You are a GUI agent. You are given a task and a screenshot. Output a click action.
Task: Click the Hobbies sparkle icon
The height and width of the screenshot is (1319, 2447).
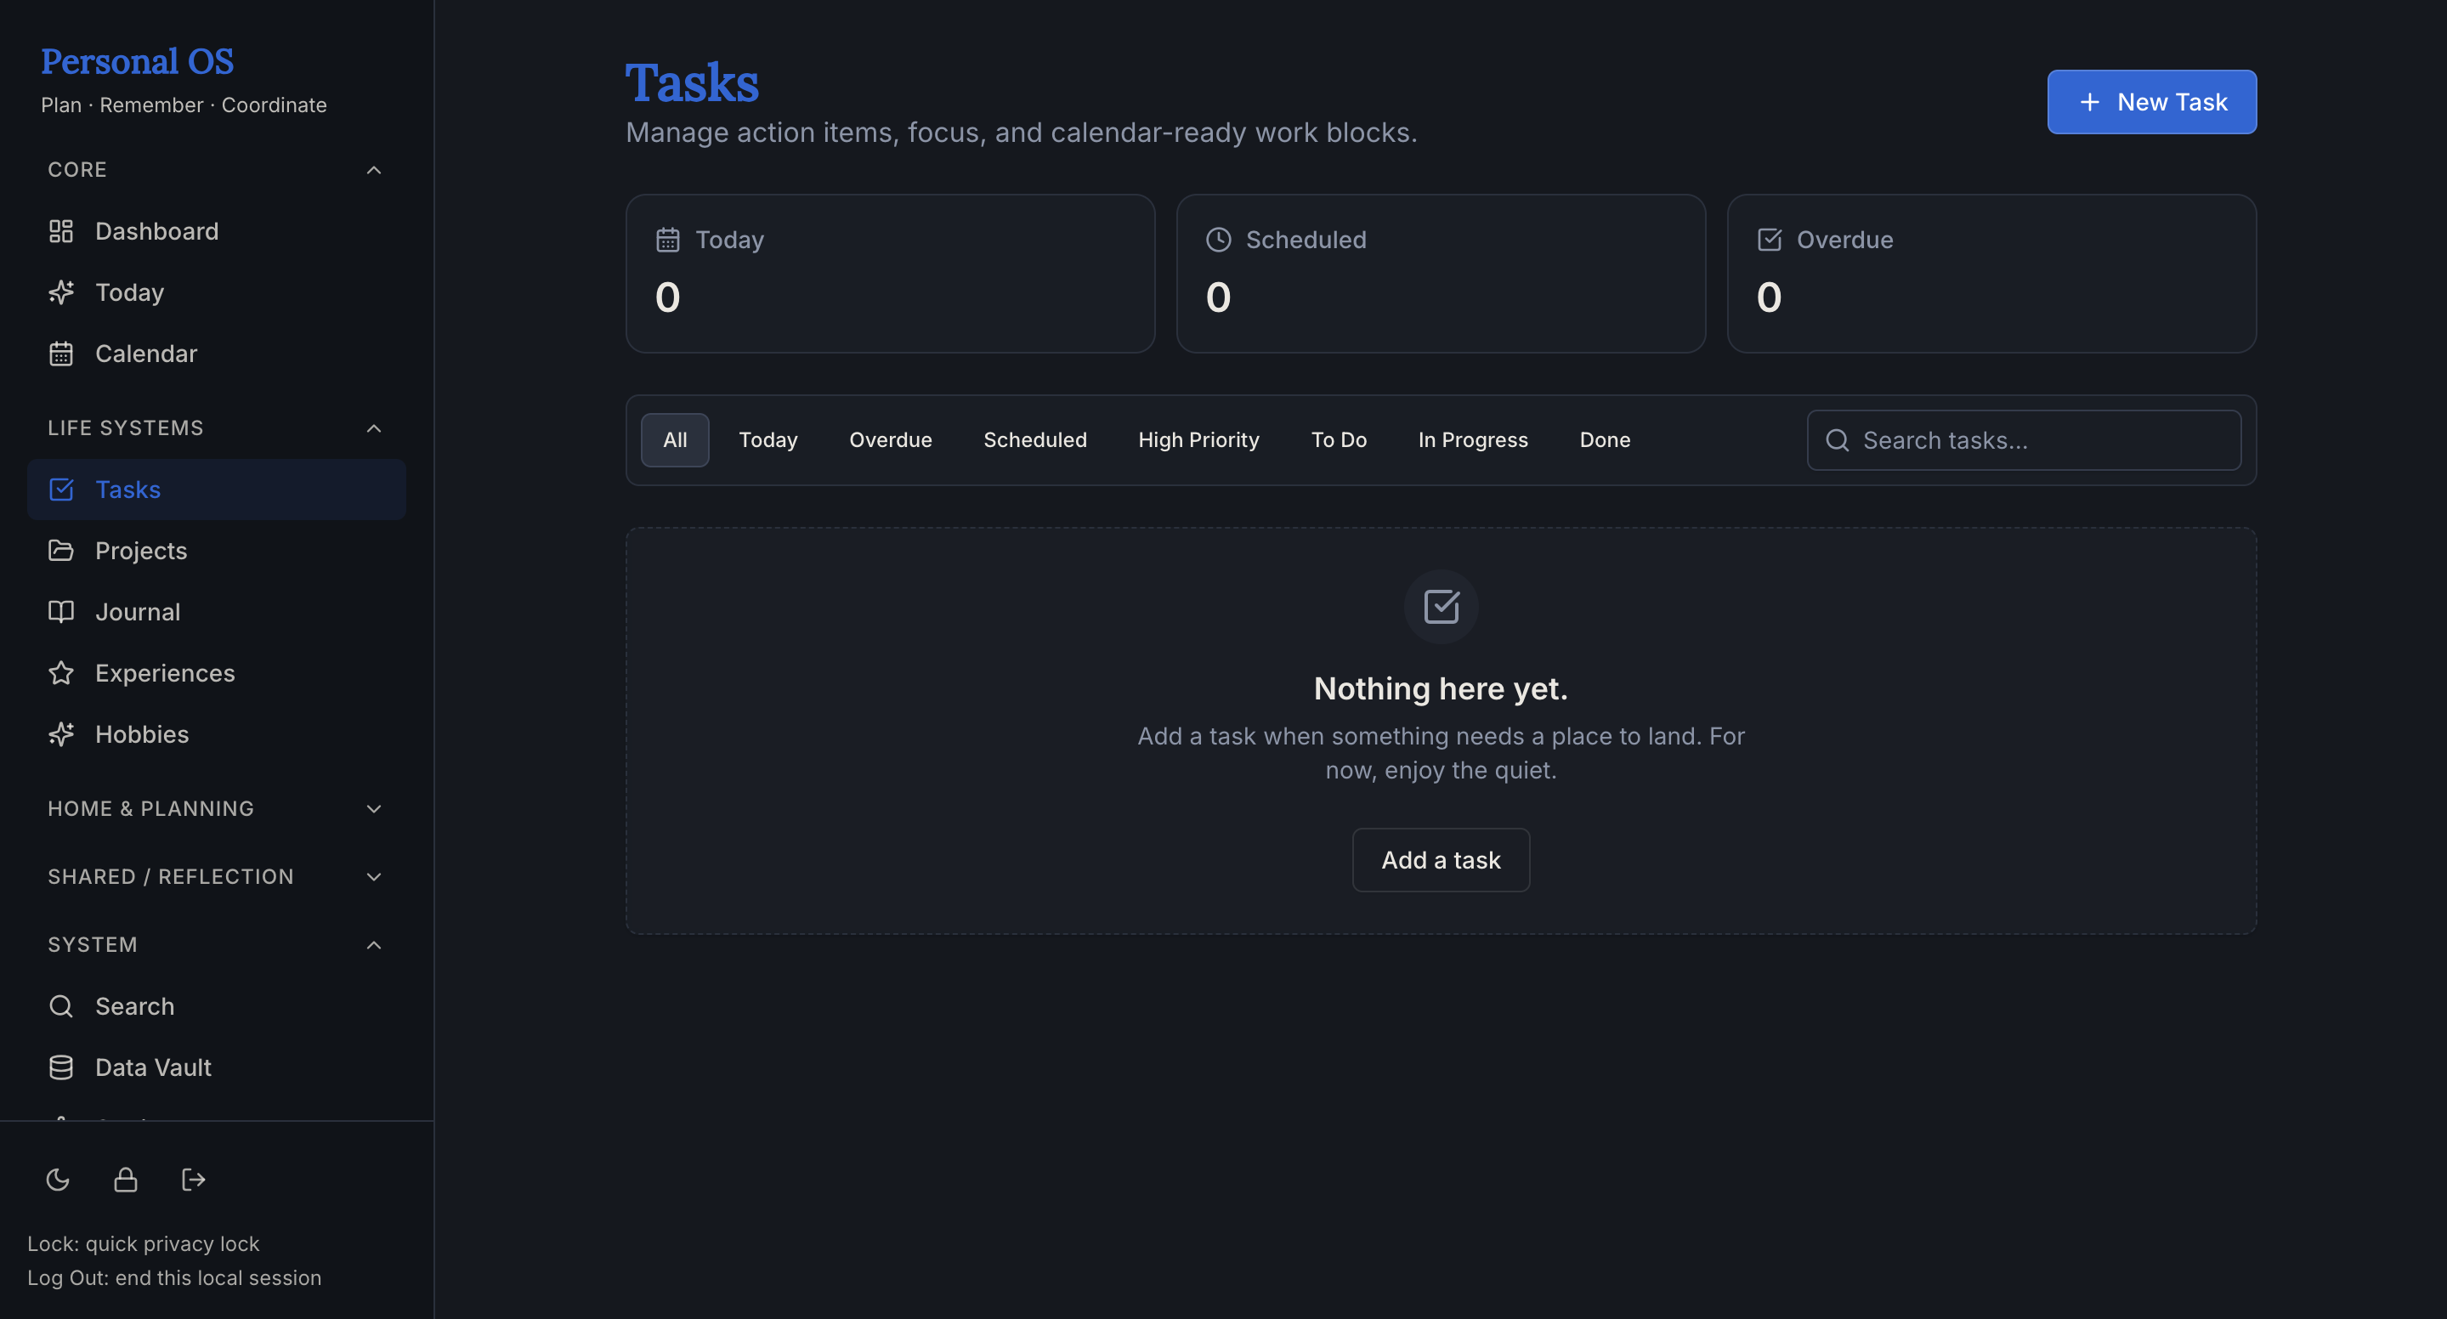[61, 734]
